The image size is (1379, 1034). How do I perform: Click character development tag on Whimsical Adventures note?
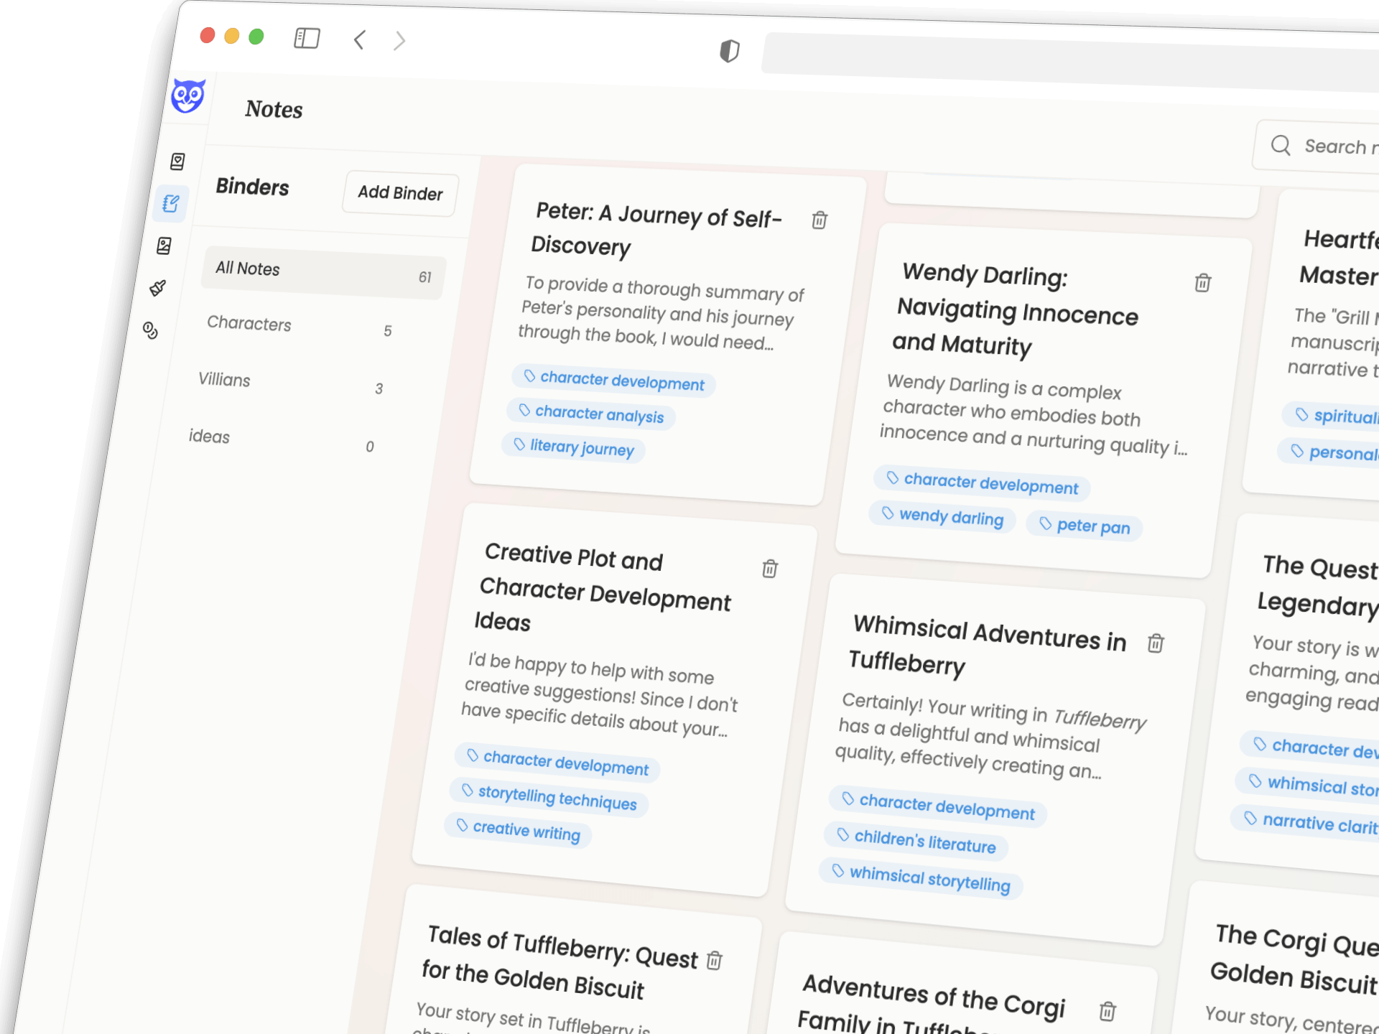click(938, 806)
